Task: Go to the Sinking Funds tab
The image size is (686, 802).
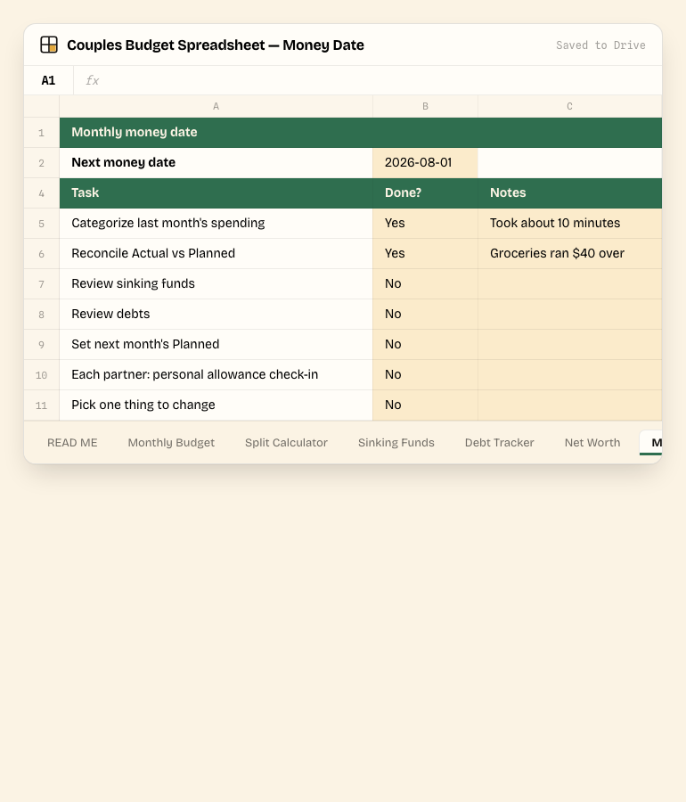Action: pyautogui.click(x=396, y=442)
